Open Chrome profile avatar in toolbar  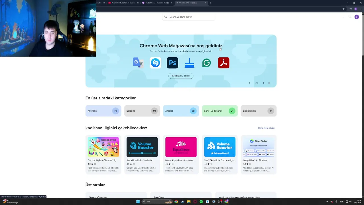pyautogui.click(x=355, y=9)
